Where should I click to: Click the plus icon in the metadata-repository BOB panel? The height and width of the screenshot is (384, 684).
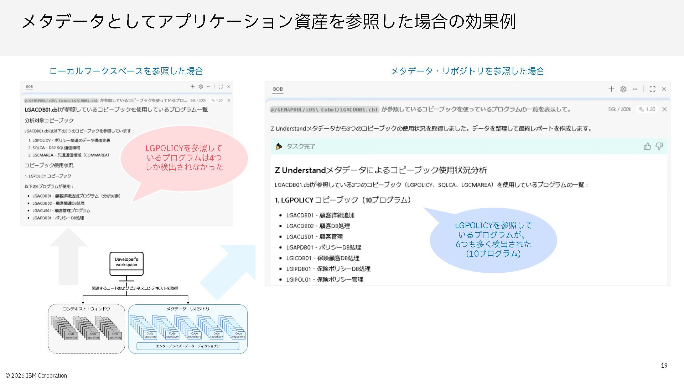tap(611, 89)
